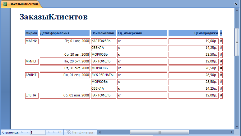Click the horizontal scrollbar left arrow

click(x=100, y=132)
